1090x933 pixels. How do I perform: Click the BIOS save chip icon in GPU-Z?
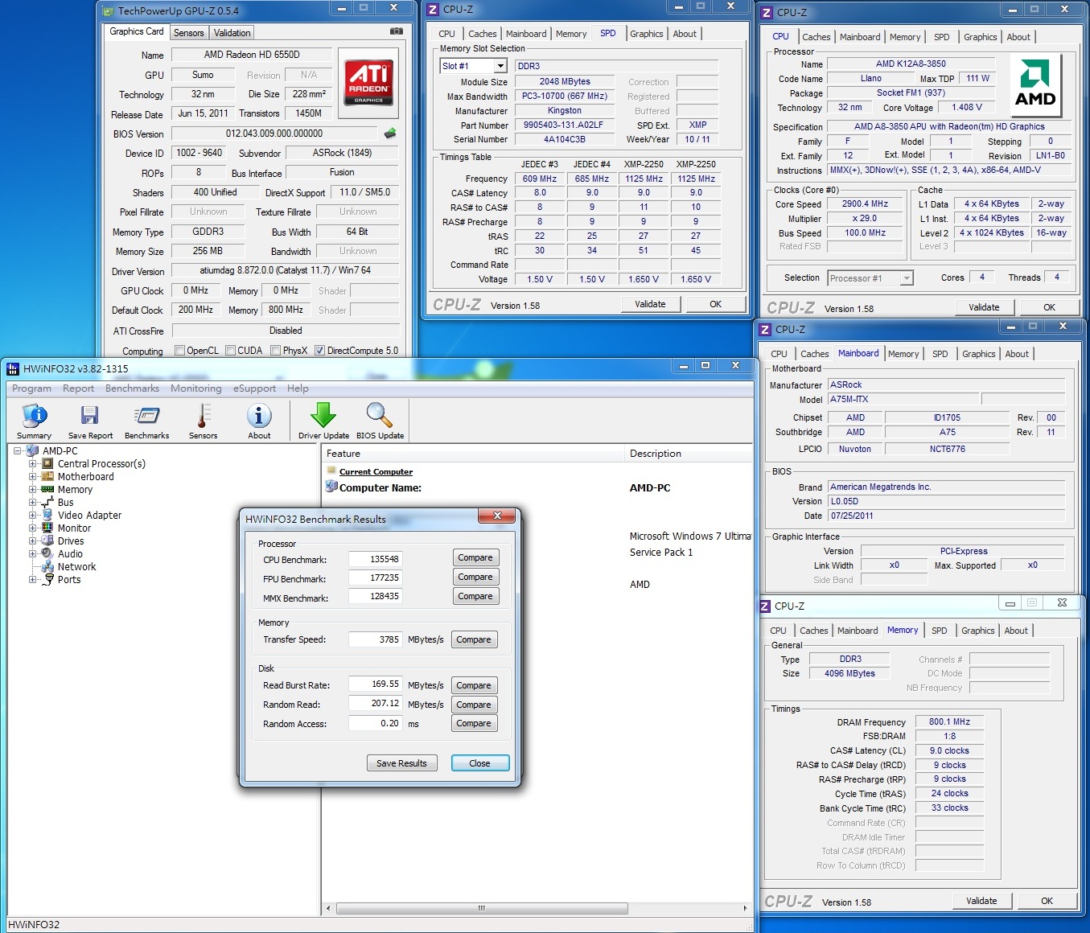(390, 134)
